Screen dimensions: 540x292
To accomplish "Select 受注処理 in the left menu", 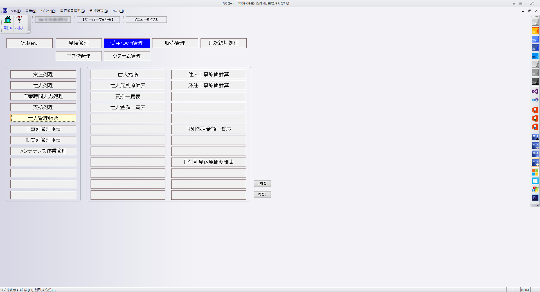I will 43,74.
